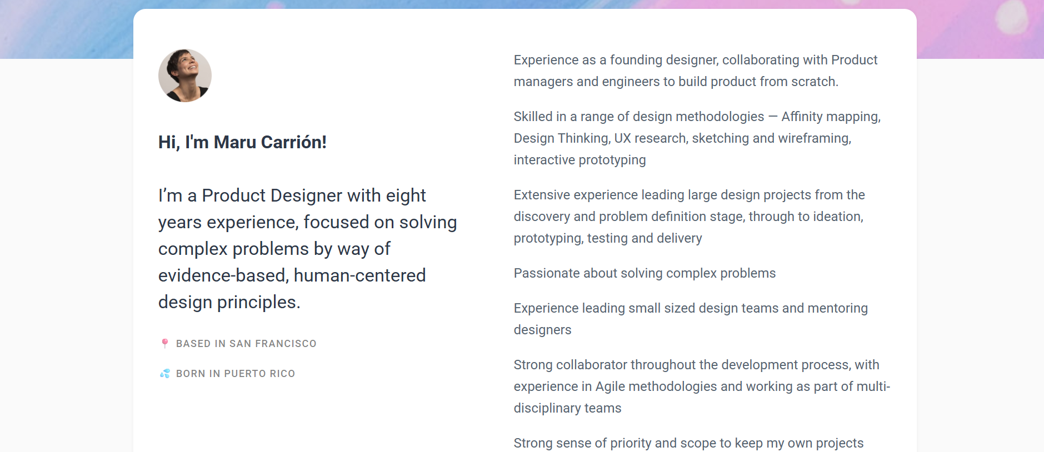Image resolution: width=1044 pixels, height=452 pixels.
Task: Click the phrase "Affinity mapping"
Action: [830, 117]
